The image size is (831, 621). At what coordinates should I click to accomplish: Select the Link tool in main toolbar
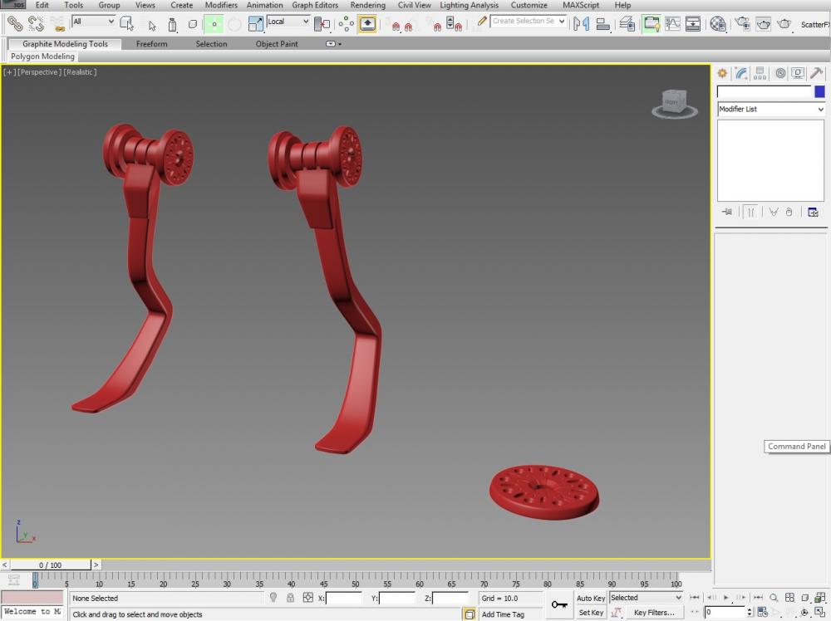[15, 24]
